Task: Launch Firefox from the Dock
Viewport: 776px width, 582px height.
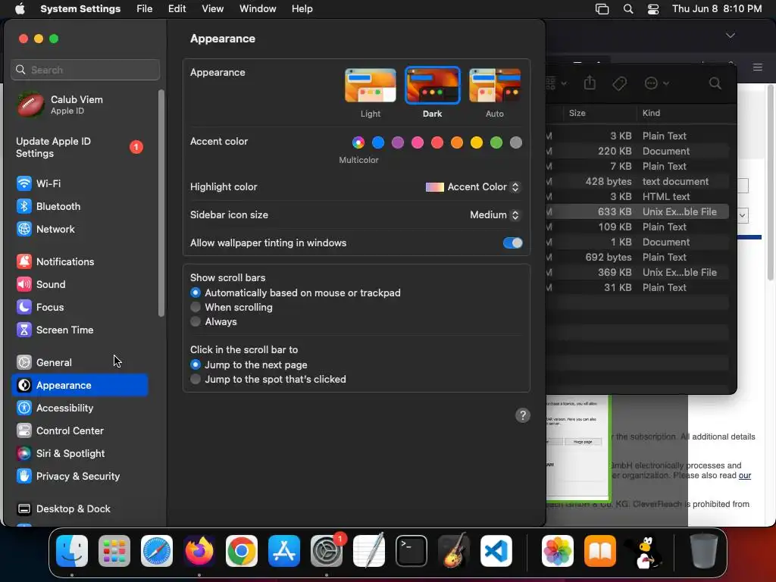Action: point(199,551)
